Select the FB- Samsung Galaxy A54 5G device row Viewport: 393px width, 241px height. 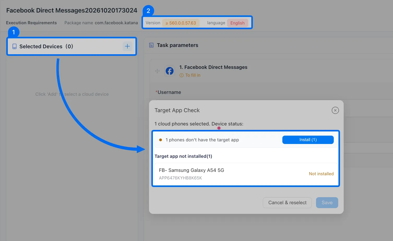pos(246,174)
